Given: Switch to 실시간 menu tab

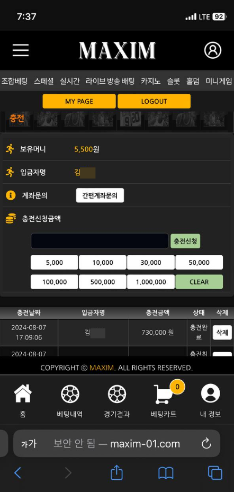Looking at the screenshot, I should [70, 81].
